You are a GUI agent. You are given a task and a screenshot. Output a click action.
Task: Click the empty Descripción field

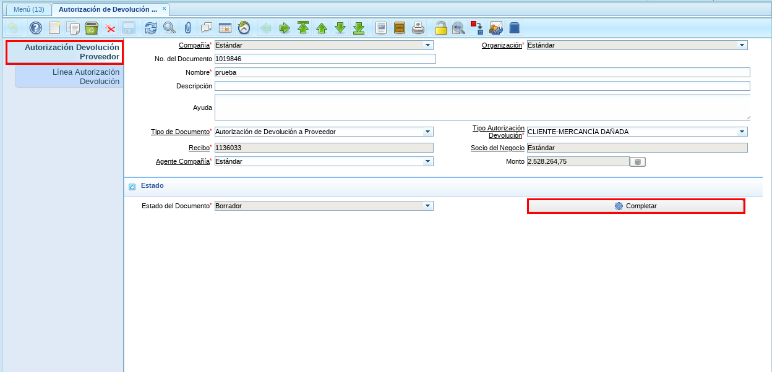482,86
